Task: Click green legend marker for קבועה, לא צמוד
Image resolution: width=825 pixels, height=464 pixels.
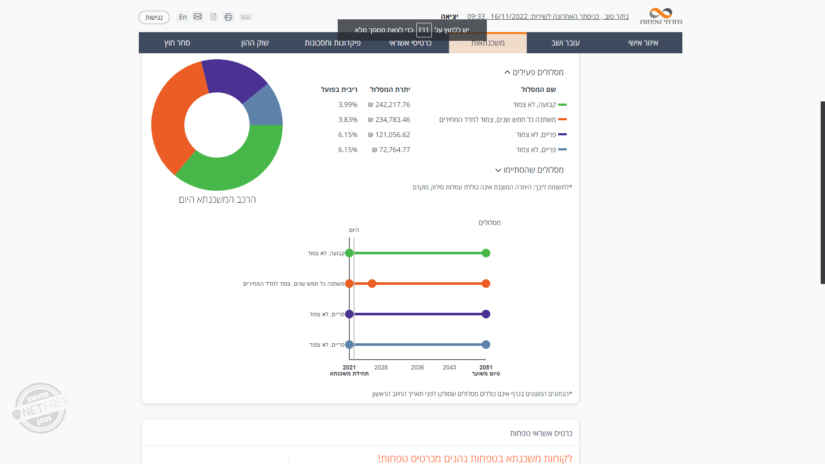Action: coord(562,105)
